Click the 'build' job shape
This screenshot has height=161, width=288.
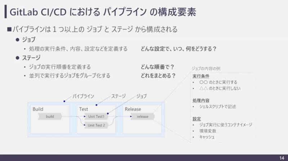pos(50,116)
